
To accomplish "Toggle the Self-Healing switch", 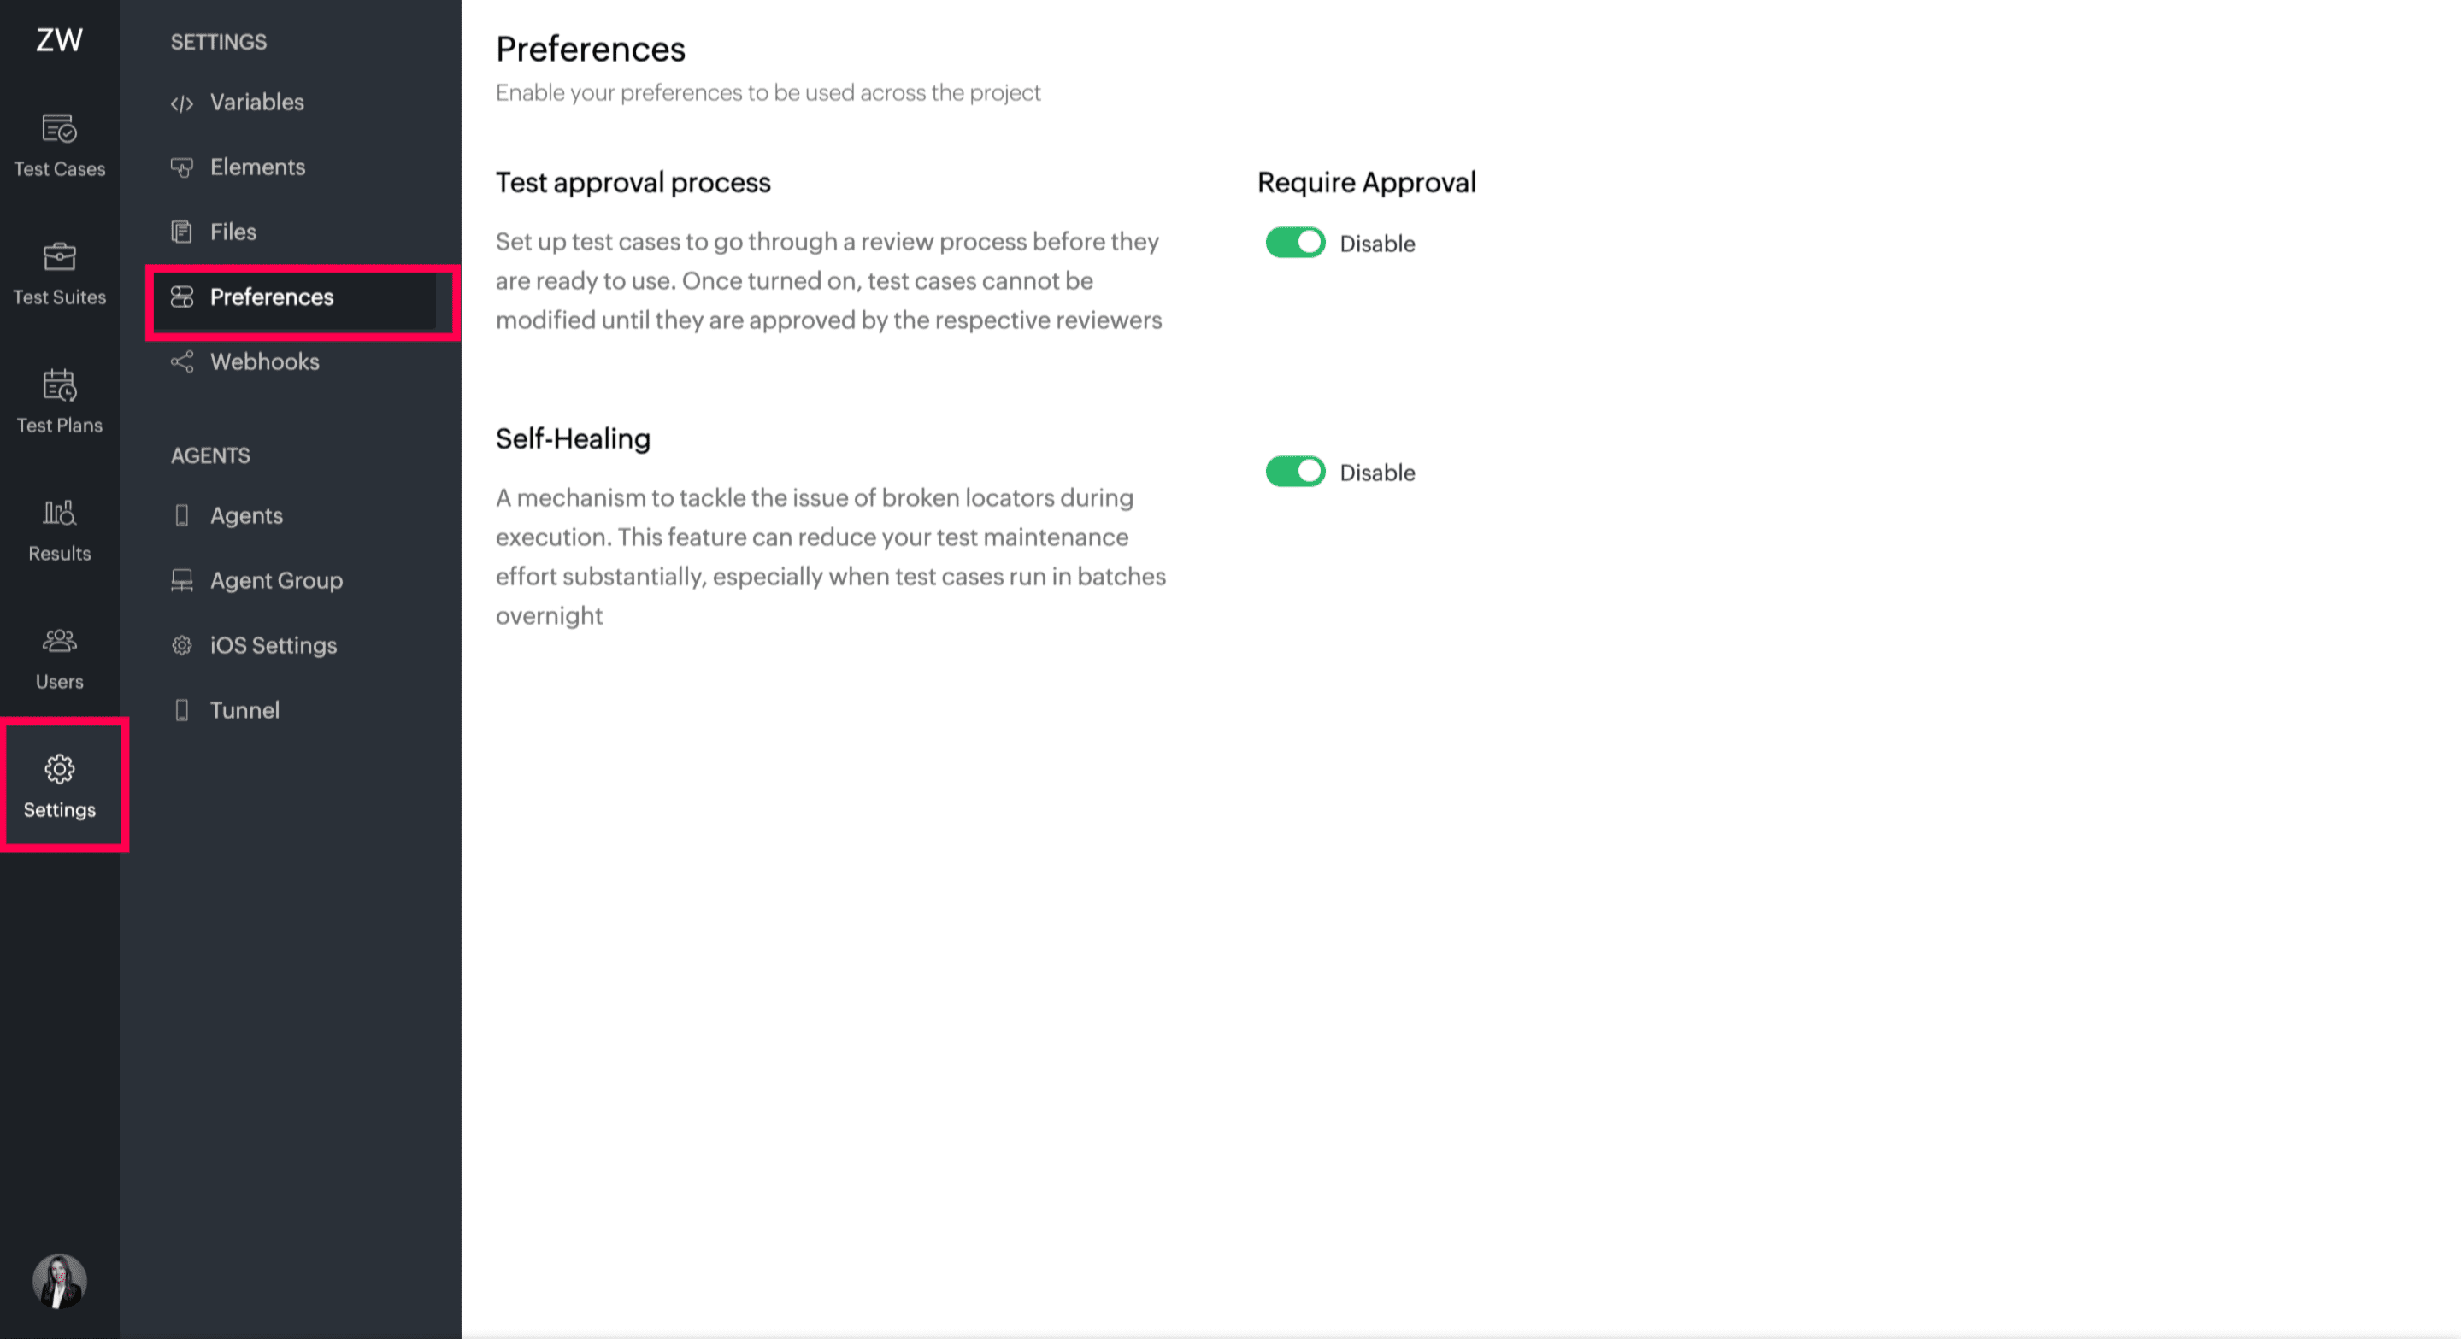I will (1295, 472).
